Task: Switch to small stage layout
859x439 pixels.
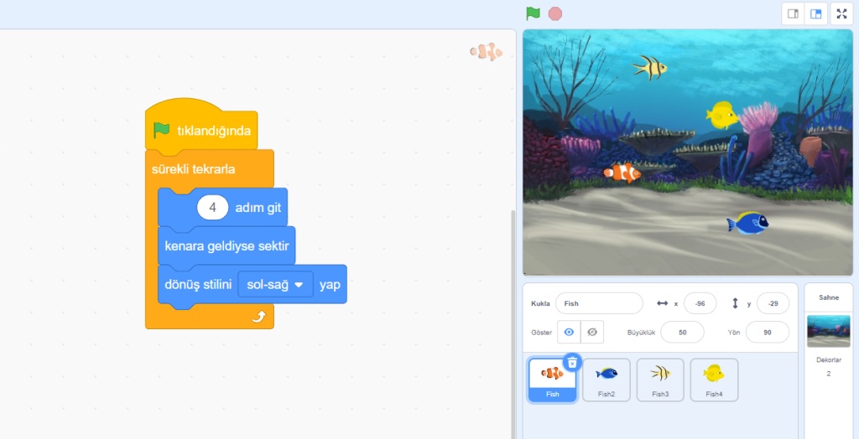Action: click(x=793, y=14)
